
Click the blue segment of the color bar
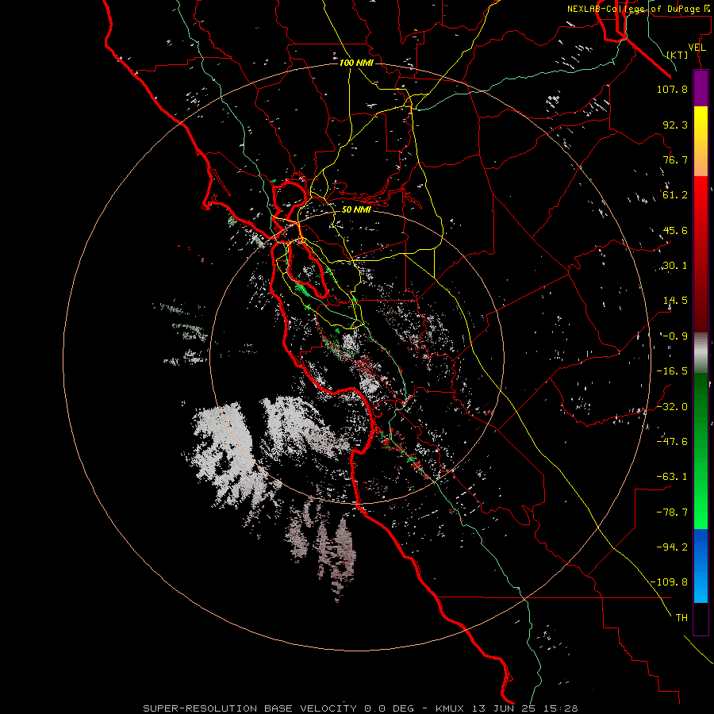pos(701,566)
